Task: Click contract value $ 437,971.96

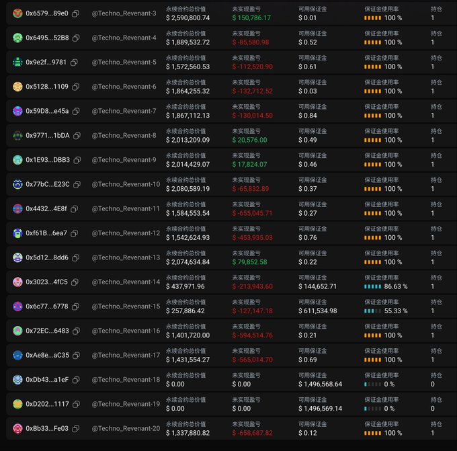Action: tap(185, 286)
